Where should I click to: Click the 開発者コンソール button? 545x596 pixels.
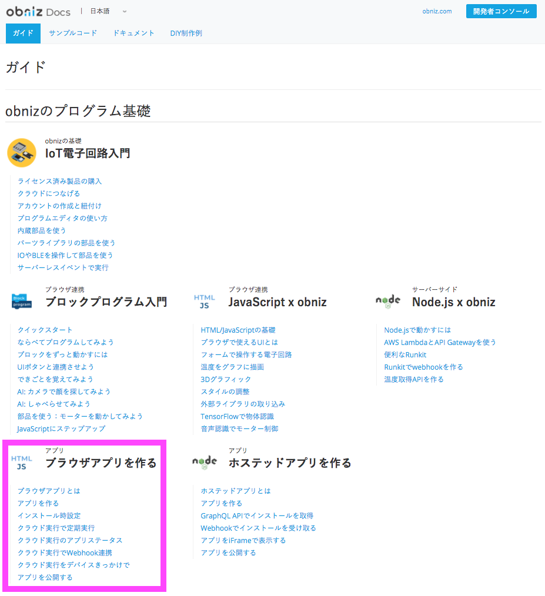501,11
